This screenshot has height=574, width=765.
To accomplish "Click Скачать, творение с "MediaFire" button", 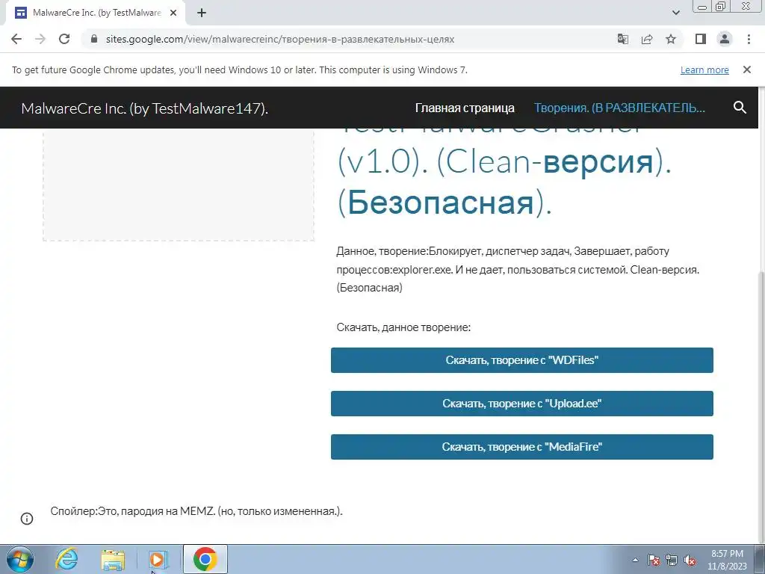I will click(522, 447).
